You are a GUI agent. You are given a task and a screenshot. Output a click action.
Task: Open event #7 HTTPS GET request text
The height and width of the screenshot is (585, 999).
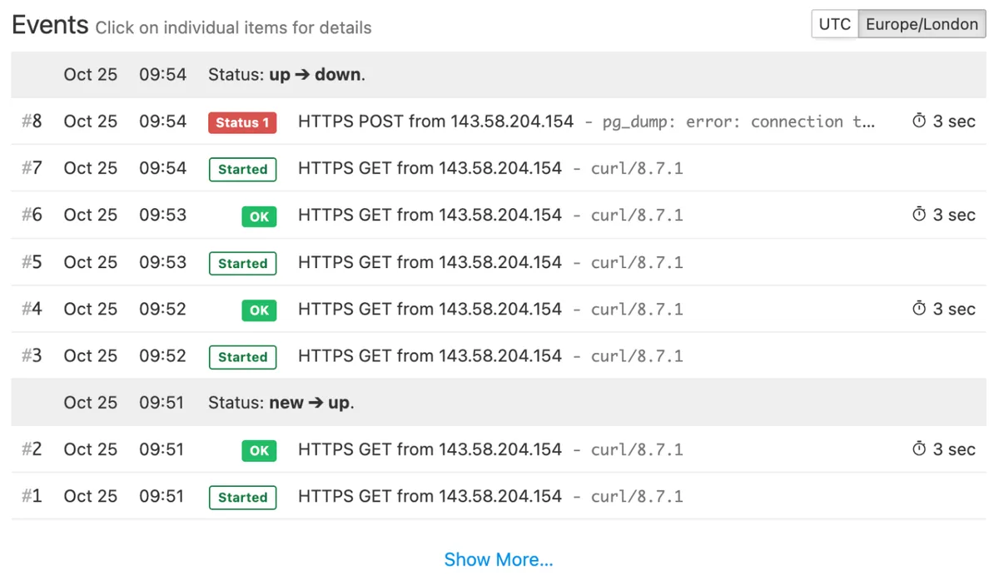point(430,168)
